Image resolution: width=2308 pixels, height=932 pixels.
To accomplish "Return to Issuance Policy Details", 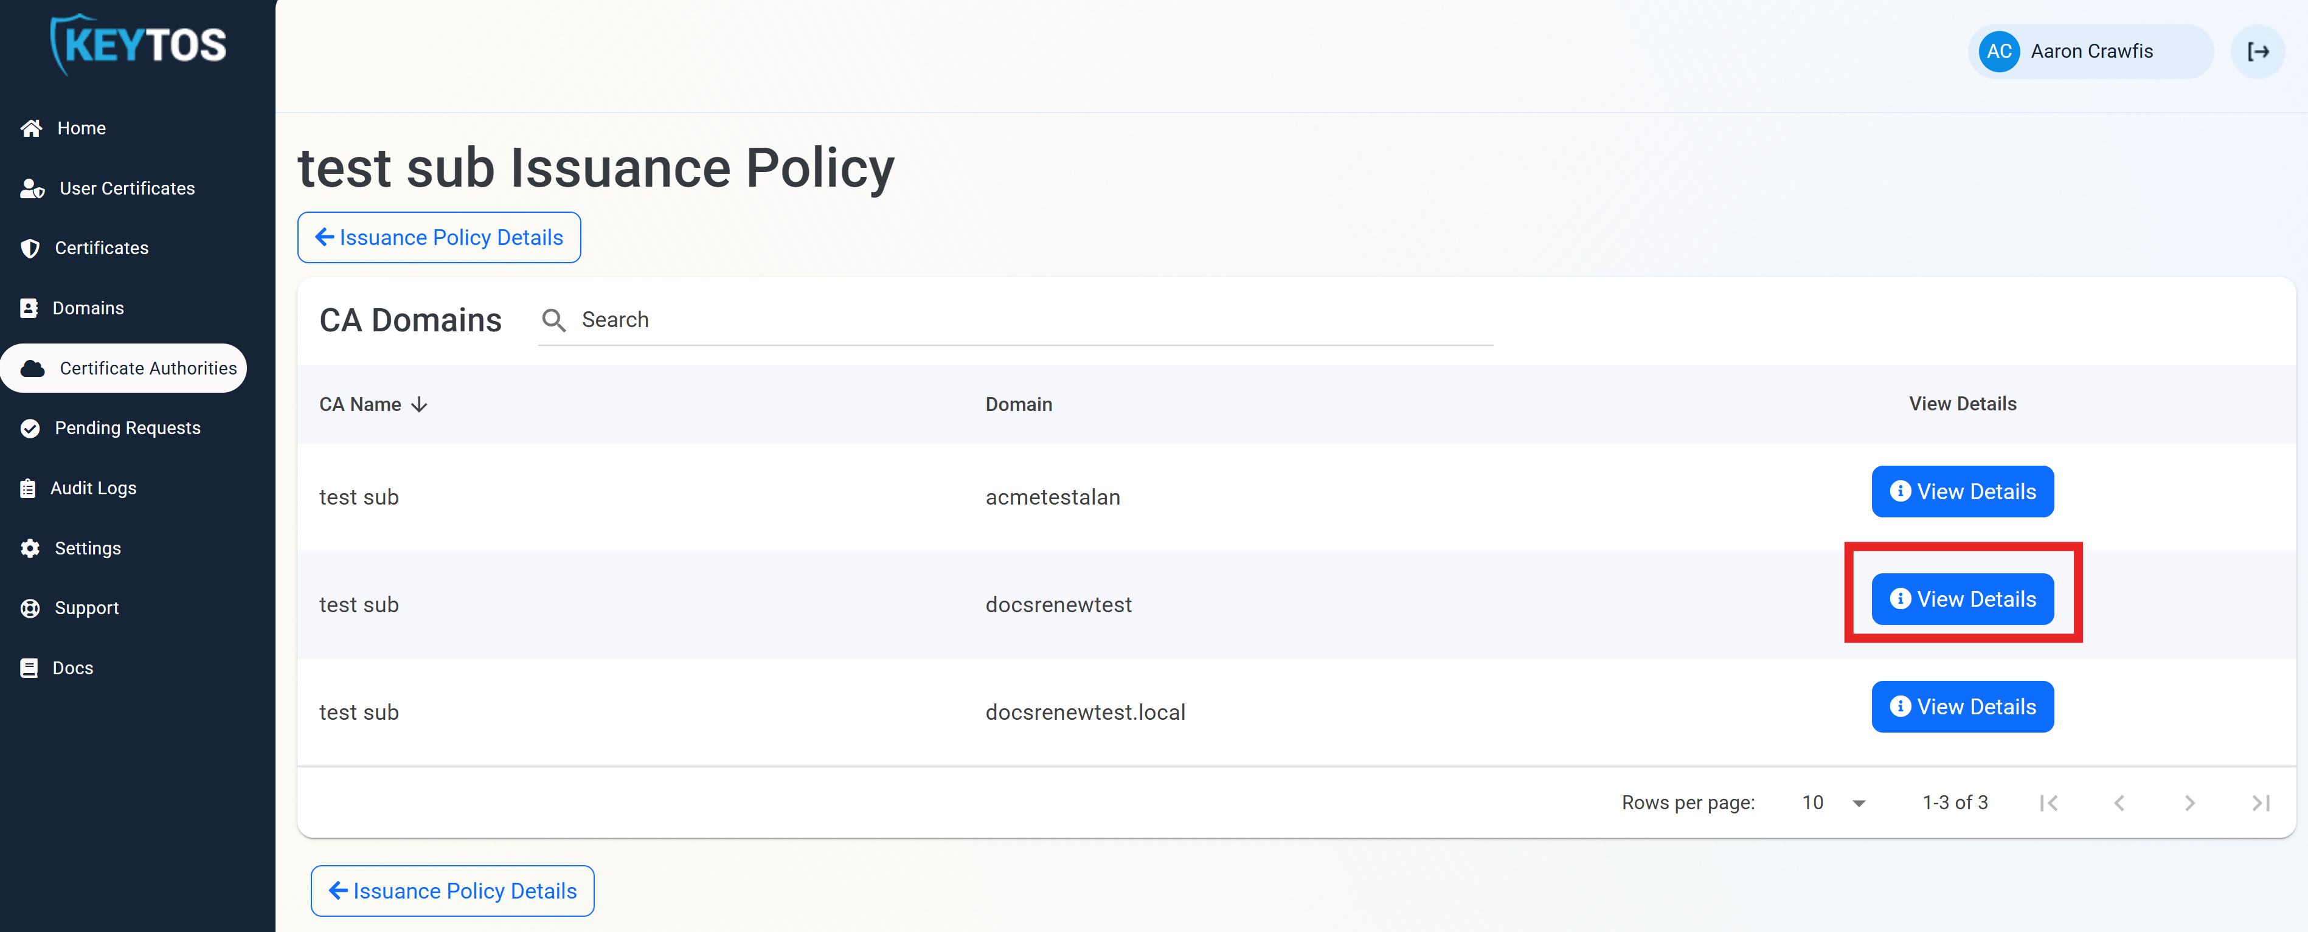I will [438, 237].
